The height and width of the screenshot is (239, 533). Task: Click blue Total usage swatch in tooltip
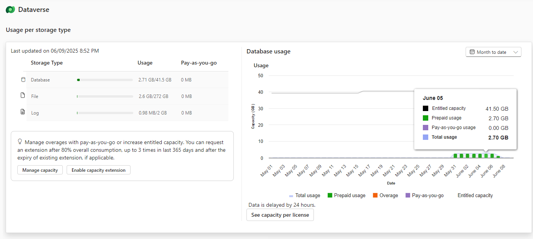pos(426,137)
